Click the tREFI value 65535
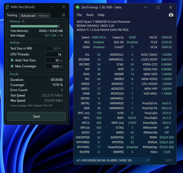183x173 pixels. pos(132,118)
